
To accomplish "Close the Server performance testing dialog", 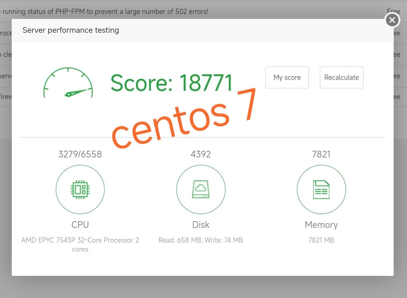I will pos(392,20).
